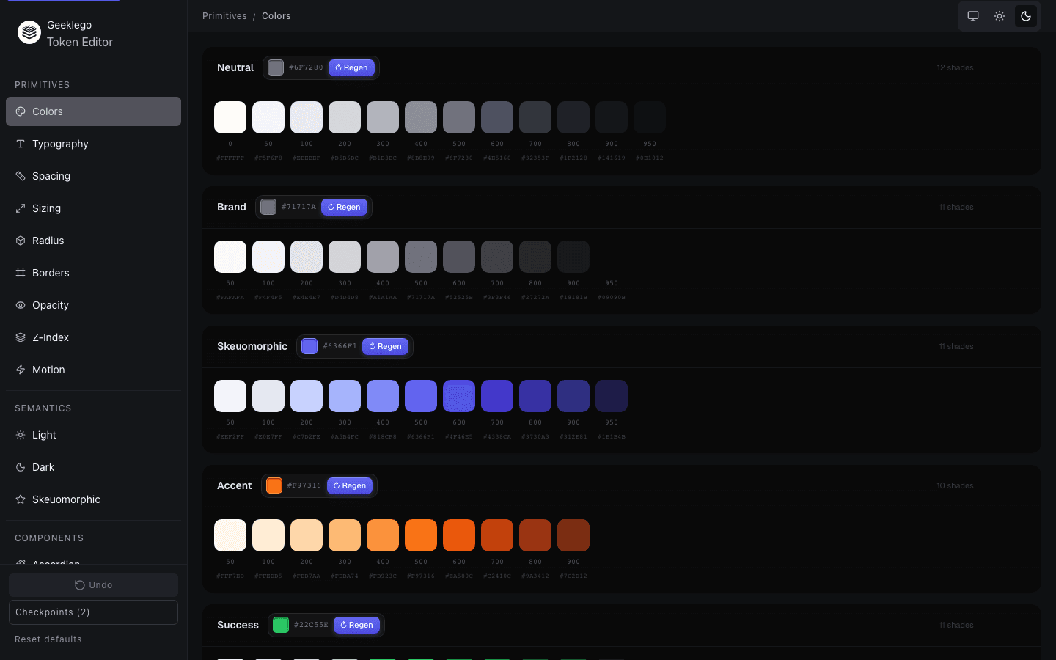The image size is (1056, 660).
Task: Click the Sizing arrows icon
Action: [x=21, y=208]
